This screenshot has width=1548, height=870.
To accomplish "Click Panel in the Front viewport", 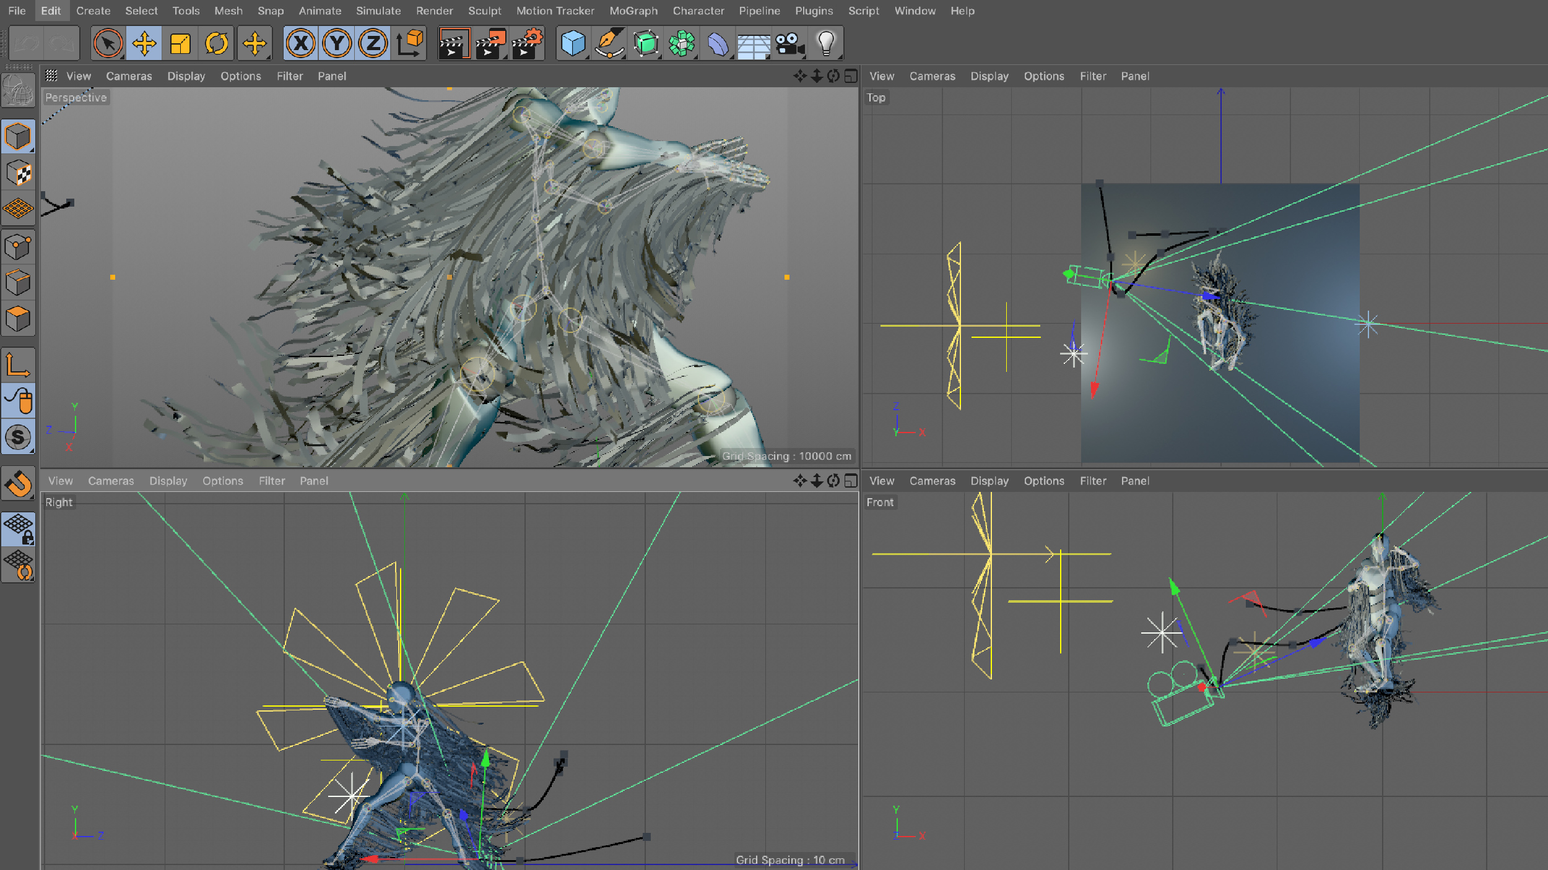I will coord(1134,481).
